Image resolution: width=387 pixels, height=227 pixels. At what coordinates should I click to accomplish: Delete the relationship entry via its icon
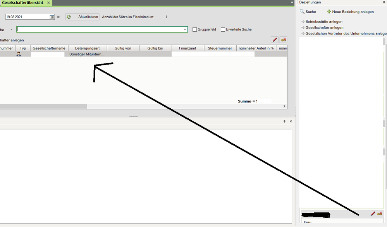[380, 214]
